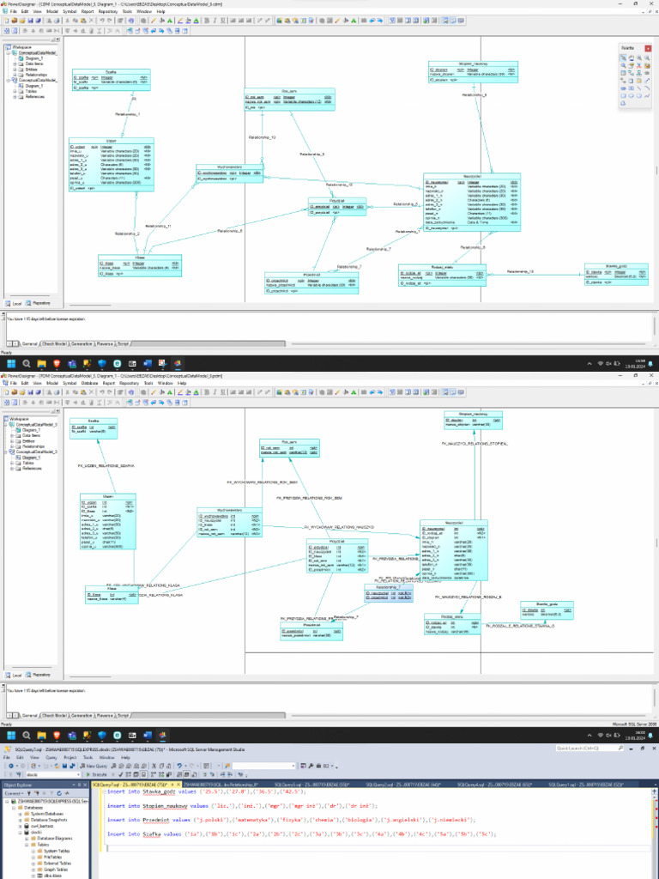Click the Brave browser icon on upper taskbar
Image resolution: width=659 pixels, height=879 pixels.
pyautogui.click(x=57, y=363)
